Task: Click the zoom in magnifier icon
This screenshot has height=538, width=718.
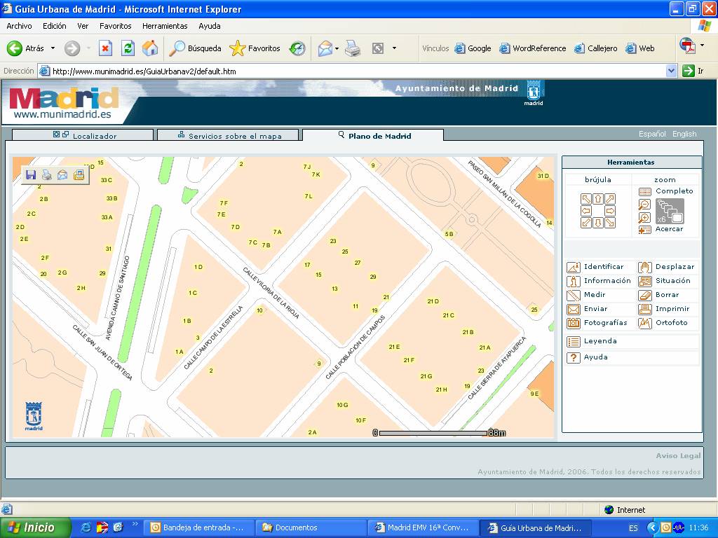Action: pyautogui.click(x=644, y=217)
